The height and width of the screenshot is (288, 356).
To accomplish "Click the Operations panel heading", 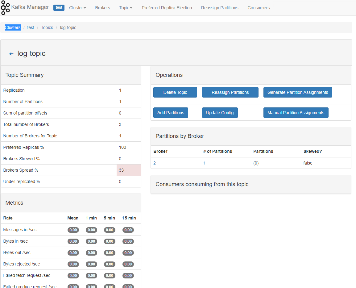I will (169, 75).
